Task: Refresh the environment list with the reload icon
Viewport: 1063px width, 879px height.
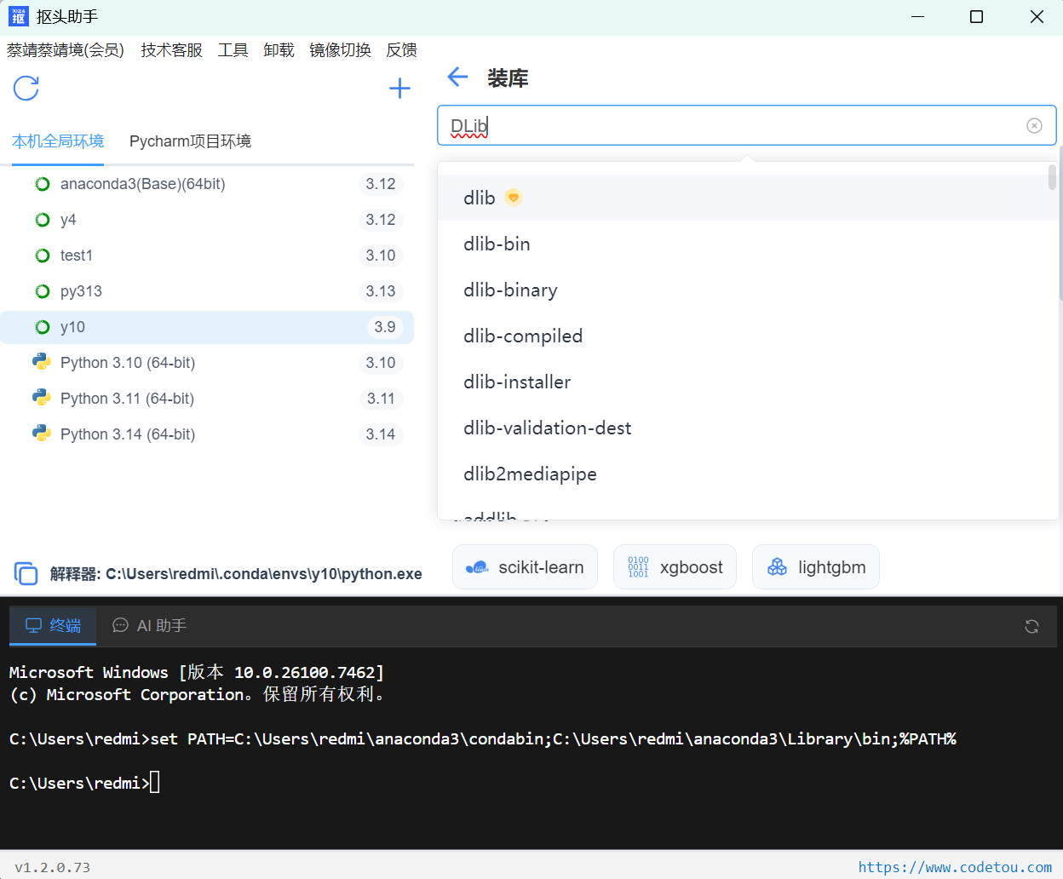Action: click(x=26, y=89)
